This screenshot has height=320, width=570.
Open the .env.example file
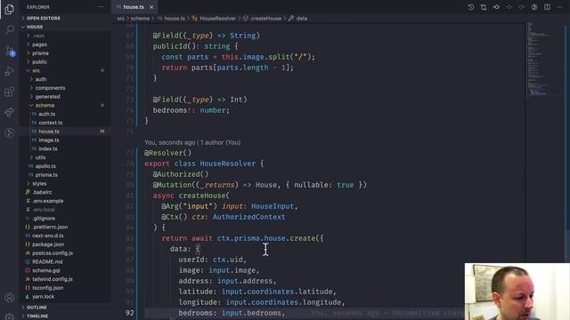pos(65,201)
